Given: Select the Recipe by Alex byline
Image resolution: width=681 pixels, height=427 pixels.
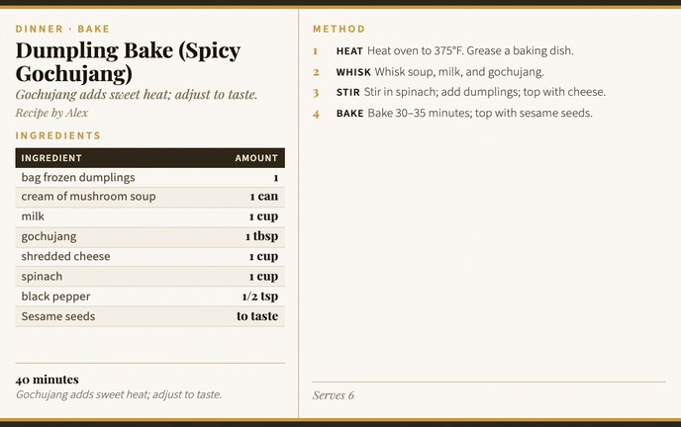Looking at the screenshot, I should [51, 113].
